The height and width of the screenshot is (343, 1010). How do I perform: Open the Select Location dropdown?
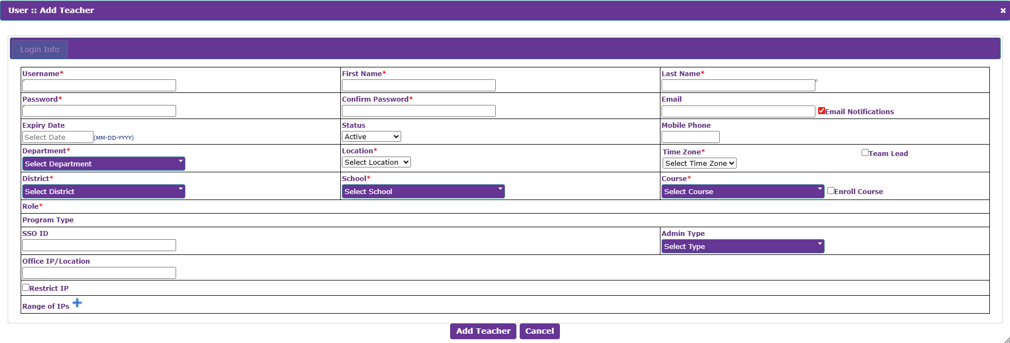(x=376, y=162)
